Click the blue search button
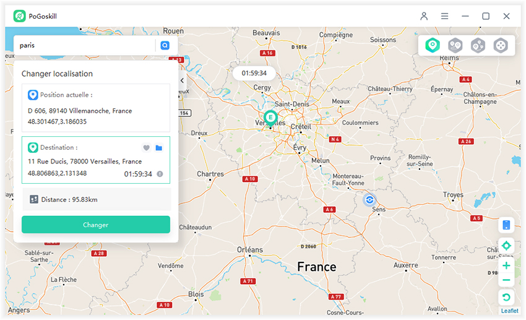This screenshot has height=320, width=526. pos(165,45)
